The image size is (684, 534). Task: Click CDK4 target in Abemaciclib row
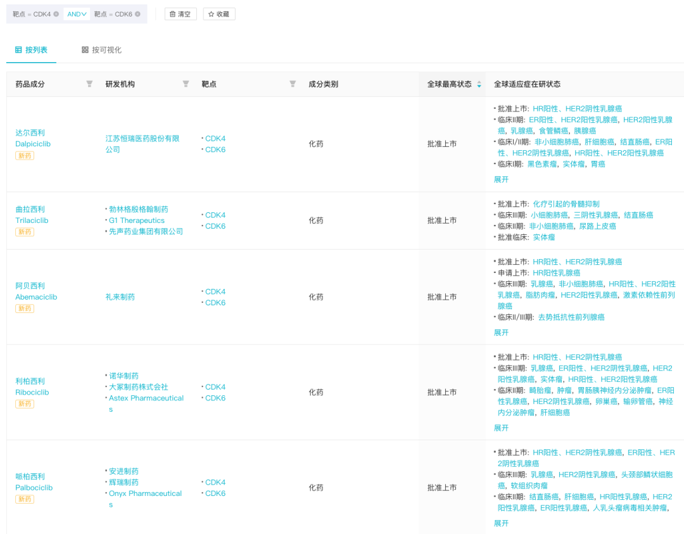pos(215,291)
